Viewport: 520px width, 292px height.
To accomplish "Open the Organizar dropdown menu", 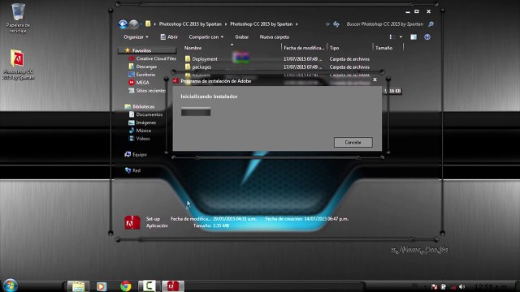I will (x=136, y=37).
